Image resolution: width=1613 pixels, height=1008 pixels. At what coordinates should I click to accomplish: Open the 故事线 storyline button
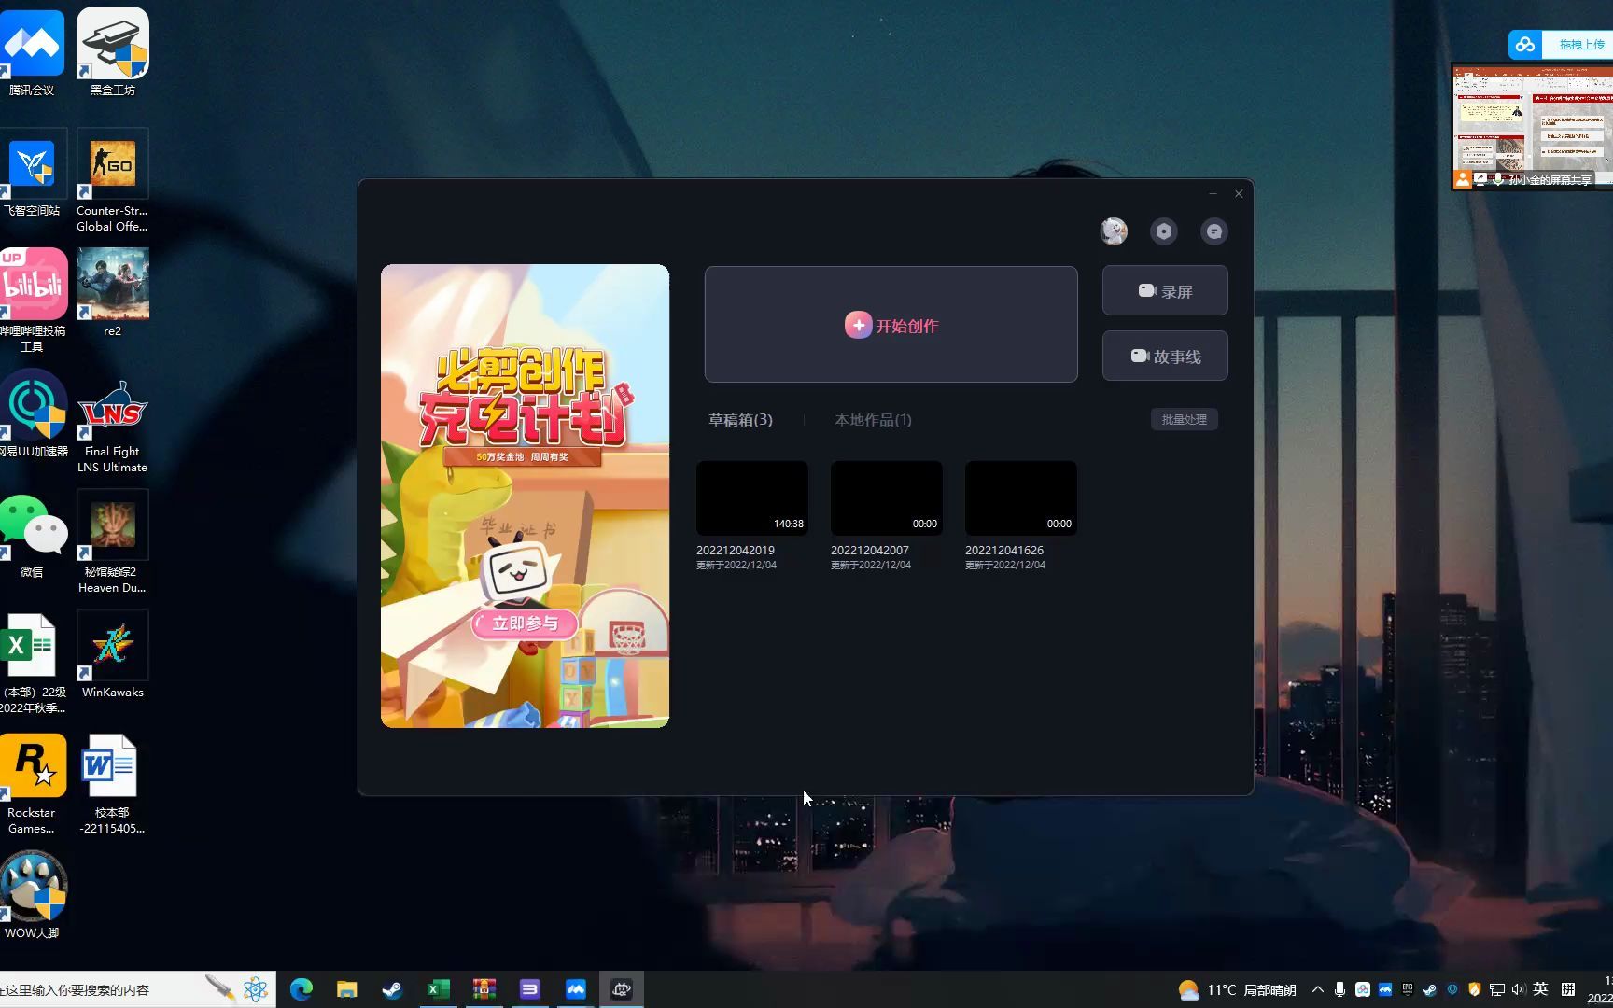(x=1165, y=356)
